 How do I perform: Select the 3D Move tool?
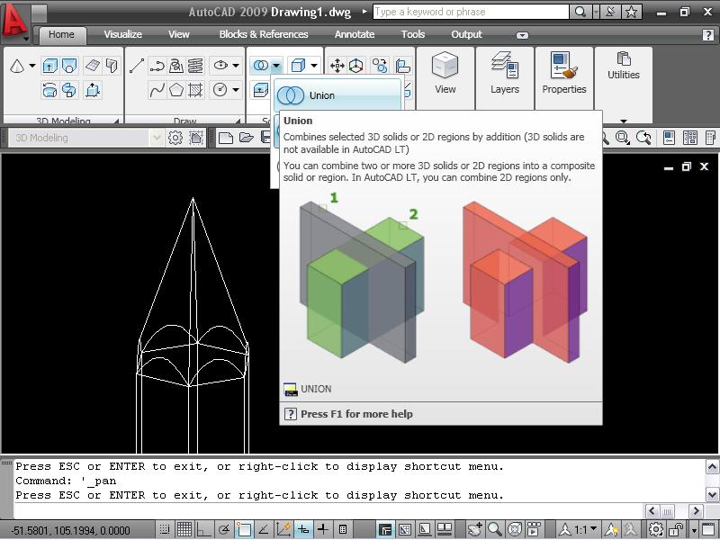337,66
